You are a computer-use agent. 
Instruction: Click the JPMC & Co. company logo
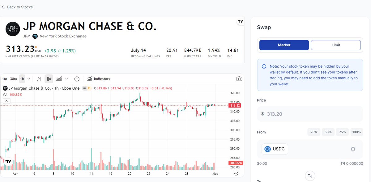(13, 29)
